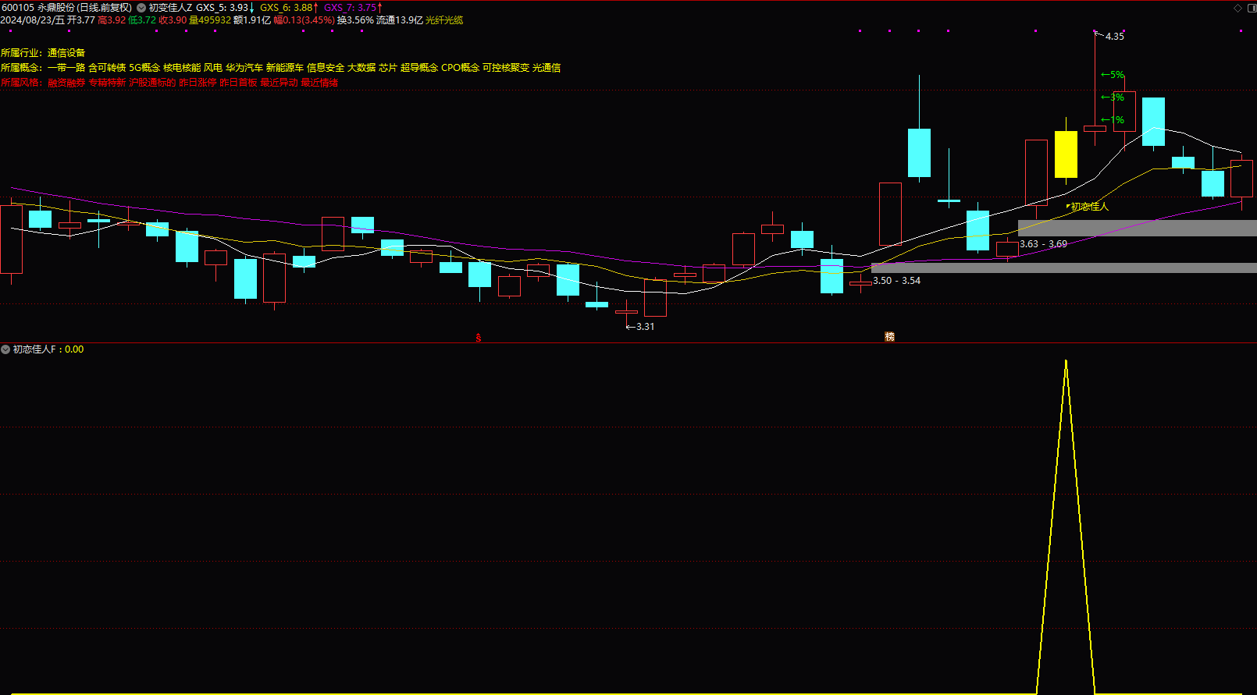Click the 4.35 high price label
The image size is (1257, 695).
pyautogui.click(x=1115, y=37)
